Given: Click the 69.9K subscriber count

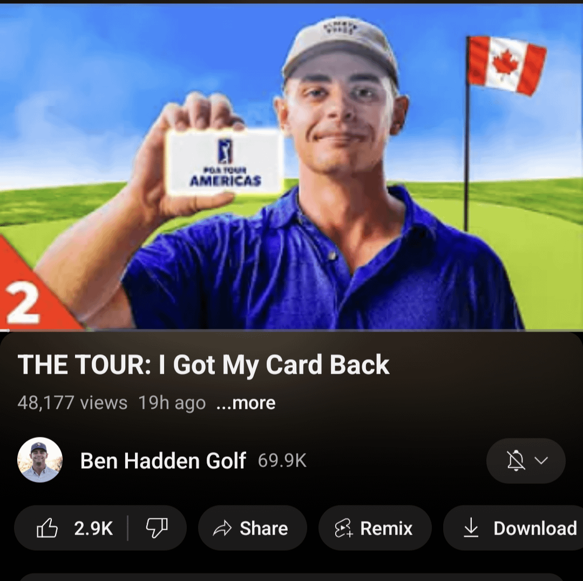Looking at the screenshot, I should pyautogui.click(x=282, y=461).
